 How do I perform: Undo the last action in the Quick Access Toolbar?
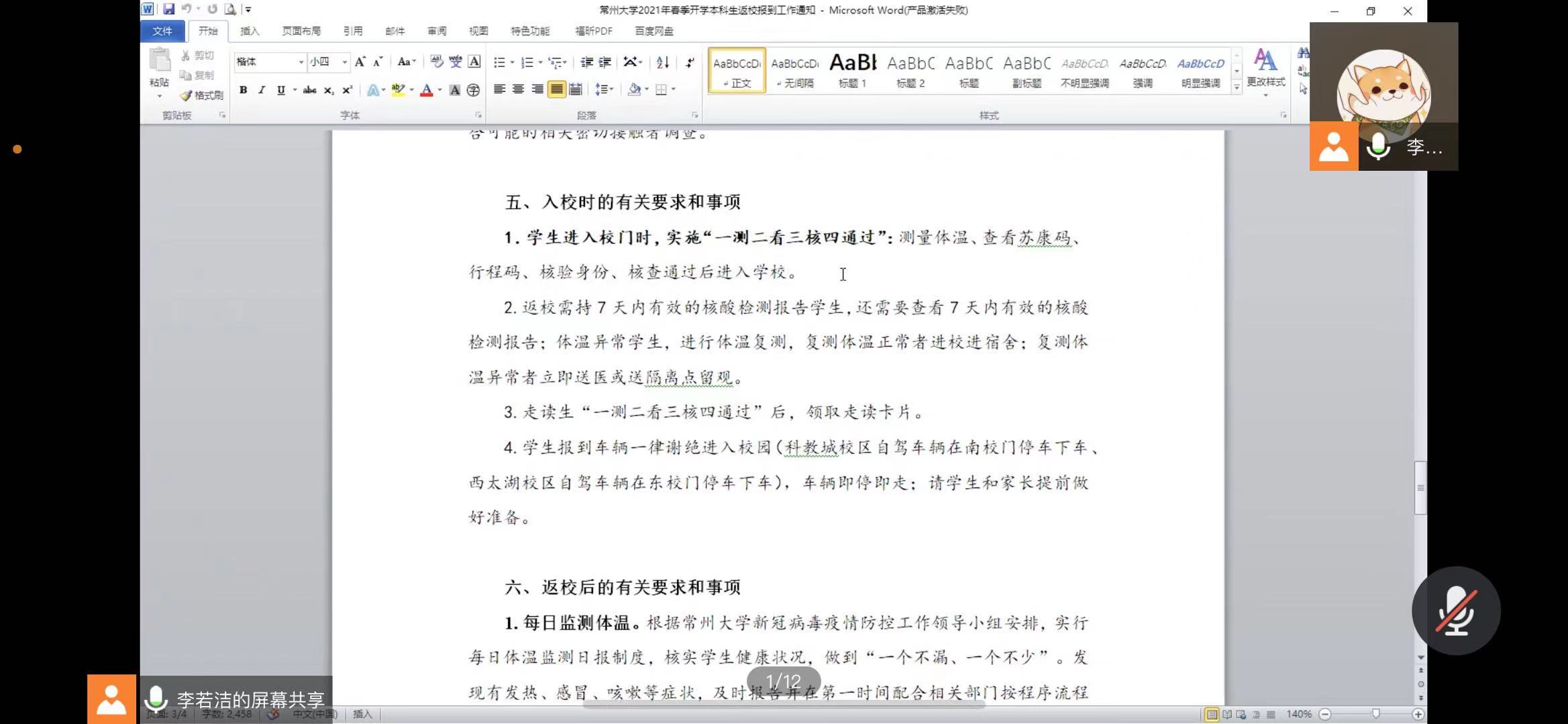(186, 9)
